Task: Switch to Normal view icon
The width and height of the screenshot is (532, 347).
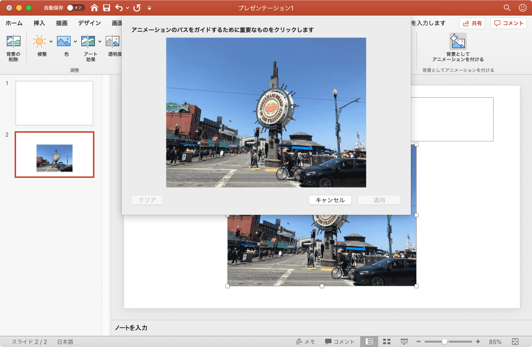Action: pyautogui.click(x=369, y=342)
